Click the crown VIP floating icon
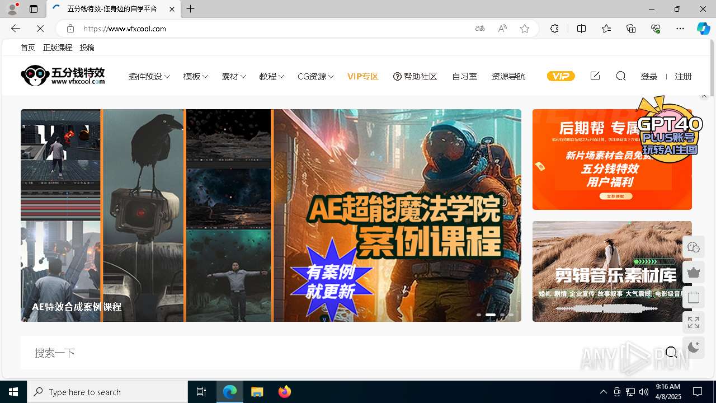The height and width of the screenshot is (403, 716). [x=694, y=272]
